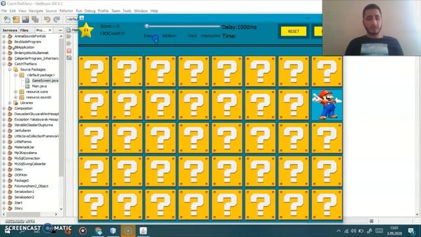Click the clock showing 13:01
421x237 pixels.
tap(394, 228)
